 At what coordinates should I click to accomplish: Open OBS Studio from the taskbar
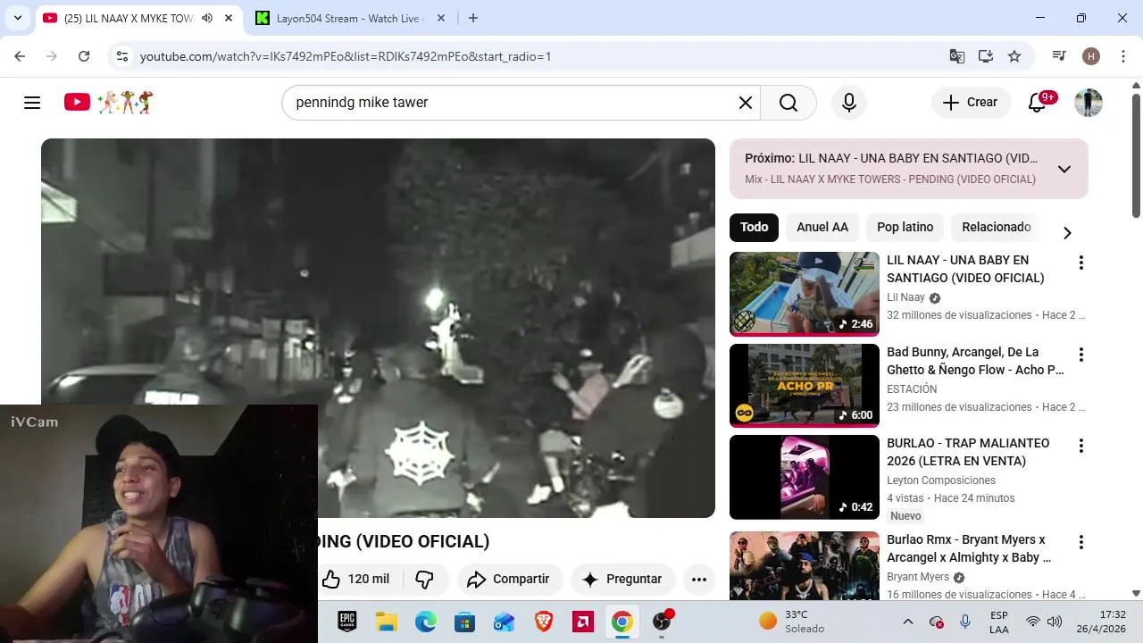click(x=662, y=622)
